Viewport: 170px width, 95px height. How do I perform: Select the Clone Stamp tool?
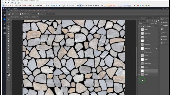[x=8, y=41]
